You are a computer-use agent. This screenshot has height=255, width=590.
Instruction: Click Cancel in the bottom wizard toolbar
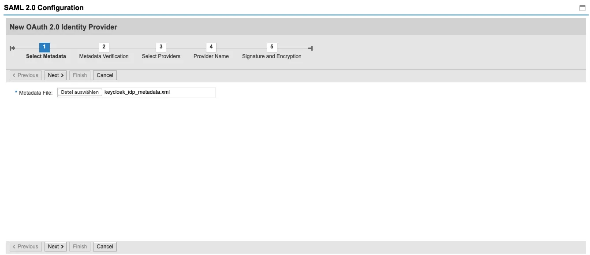pos(105,247)
